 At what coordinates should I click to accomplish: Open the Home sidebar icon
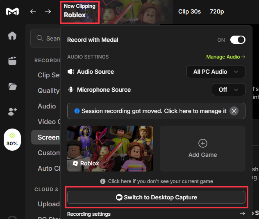[12, 36]
